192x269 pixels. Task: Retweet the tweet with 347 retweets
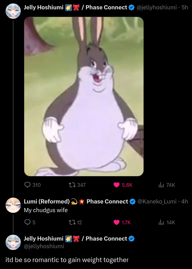pos(71,185)
